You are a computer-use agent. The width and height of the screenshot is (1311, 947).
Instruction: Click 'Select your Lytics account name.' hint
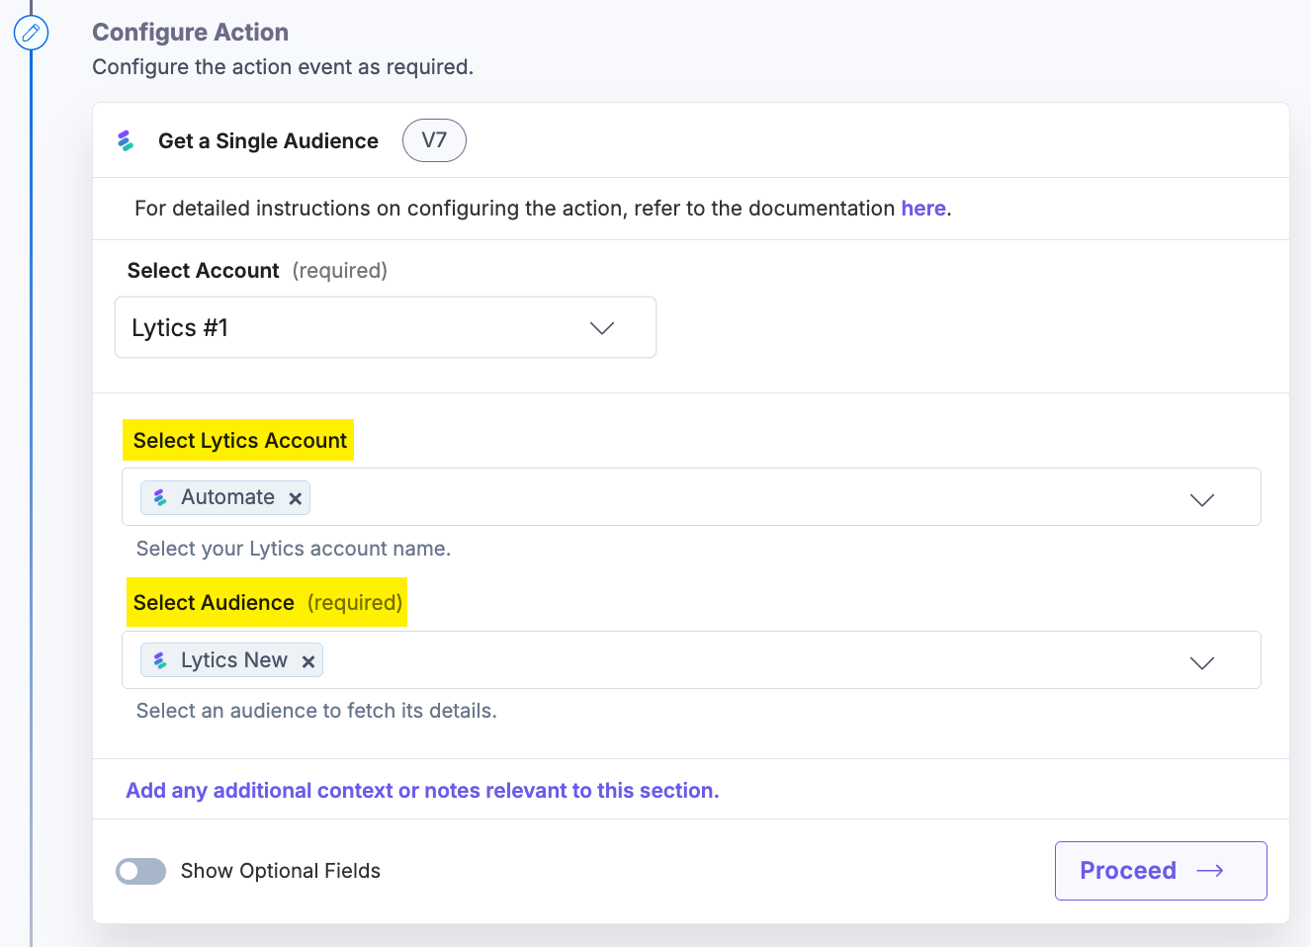click(x=294, y=549)
